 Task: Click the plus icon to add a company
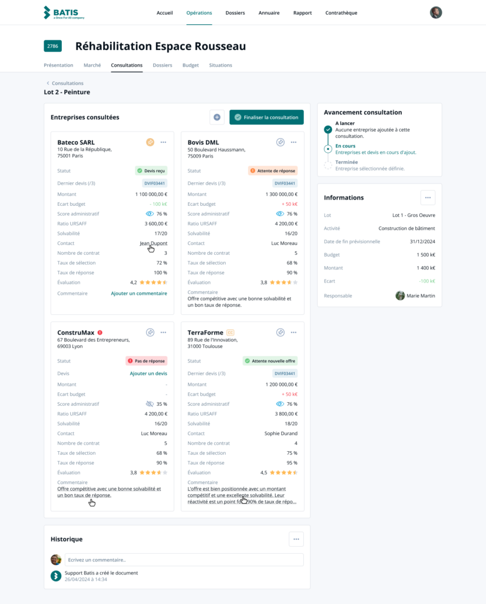[x=217, y=117]
